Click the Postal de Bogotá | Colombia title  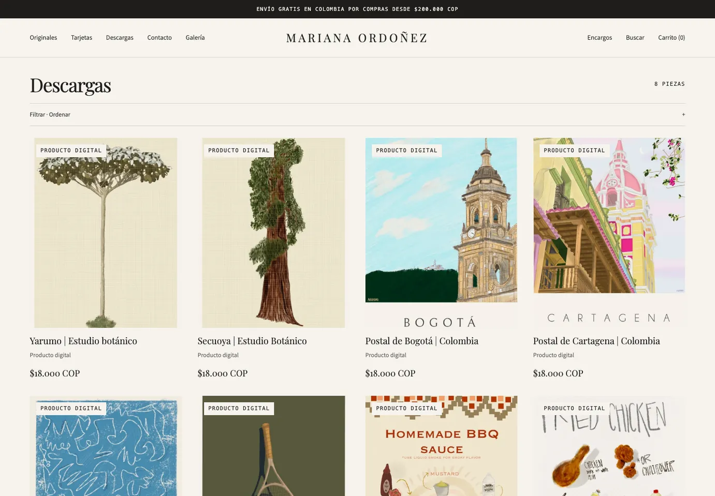(422, 341)
